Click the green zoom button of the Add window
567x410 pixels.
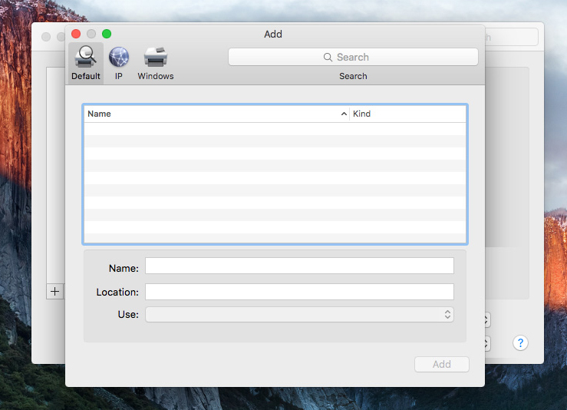tap(107, 34)
